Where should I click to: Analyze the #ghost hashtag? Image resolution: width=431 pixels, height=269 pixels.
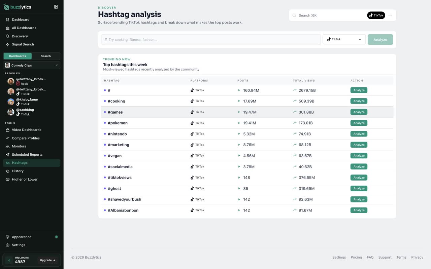tap(359, 188)
